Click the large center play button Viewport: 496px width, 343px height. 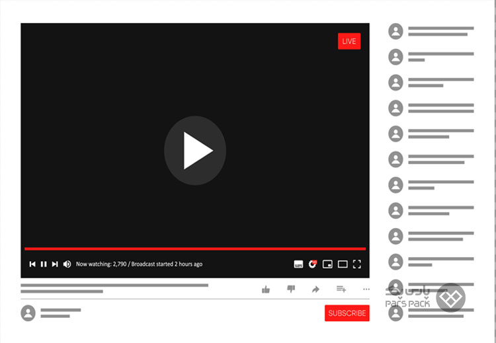click(195, 151)
